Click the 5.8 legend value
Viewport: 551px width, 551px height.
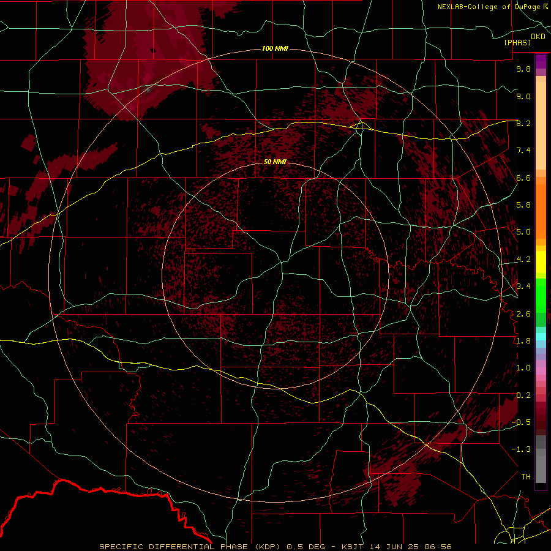pos(523,205)
